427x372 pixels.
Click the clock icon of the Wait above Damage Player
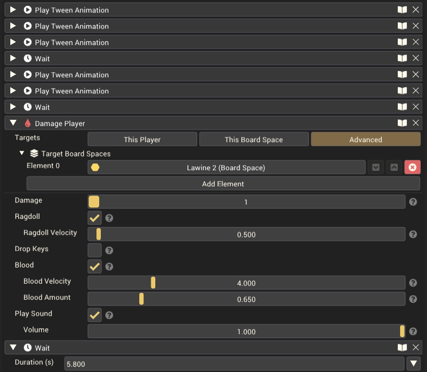tap(28, 107)
